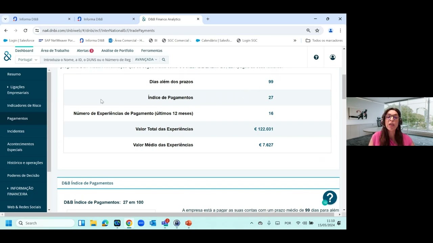This screenshot has width=433, height=243.
Task: Bookmark this page with the star icon
Action: 317,30
